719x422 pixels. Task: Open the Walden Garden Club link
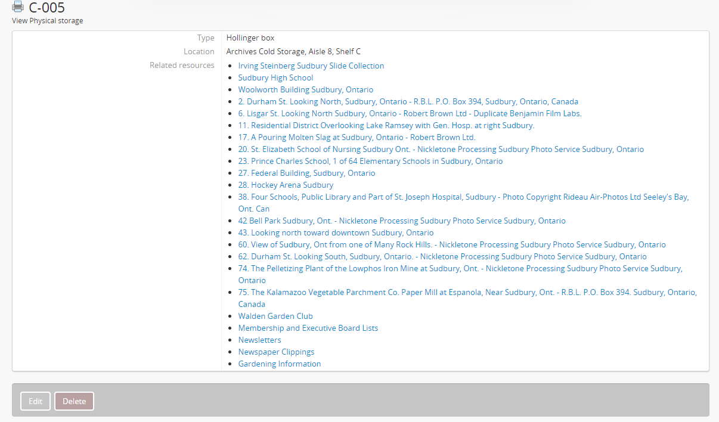[x=275, y=316]
